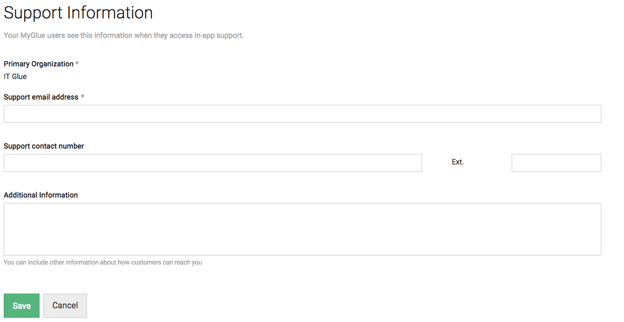Click the Support email address input field
This screenshot has height=322, width=624.
click(302, 114)
